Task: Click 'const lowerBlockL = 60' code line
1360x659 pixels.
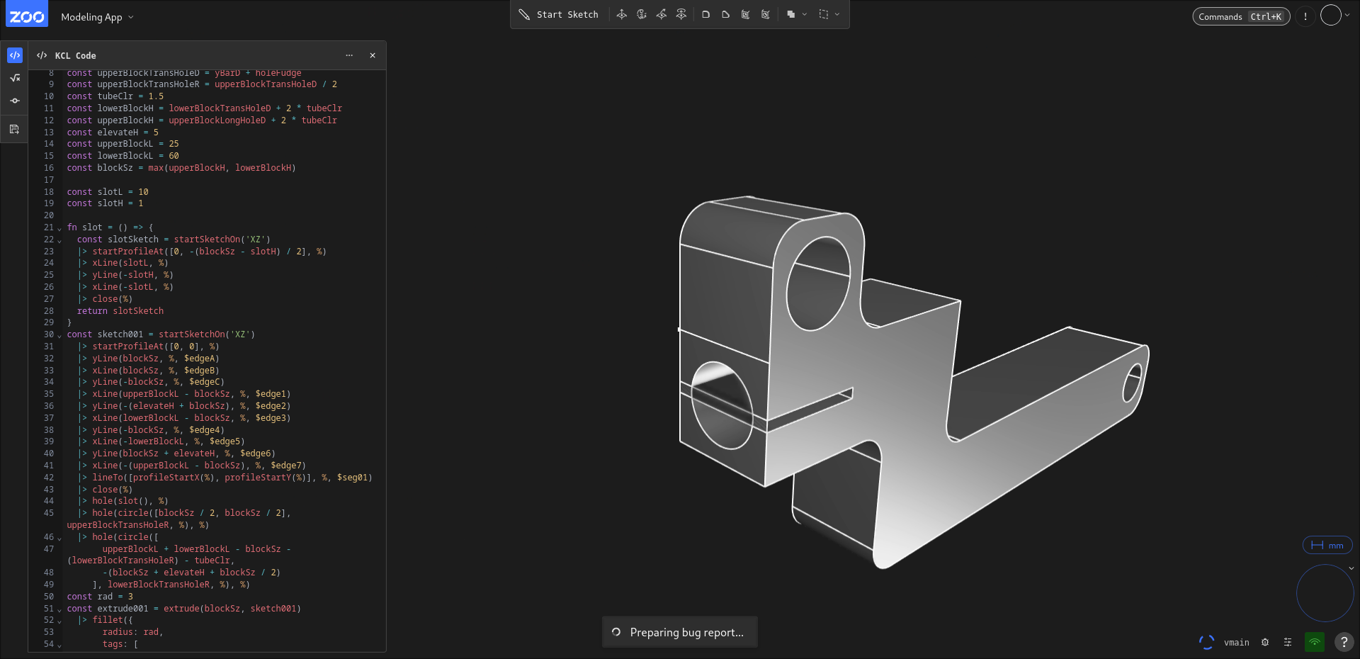Action: click(x=123, y=156)
